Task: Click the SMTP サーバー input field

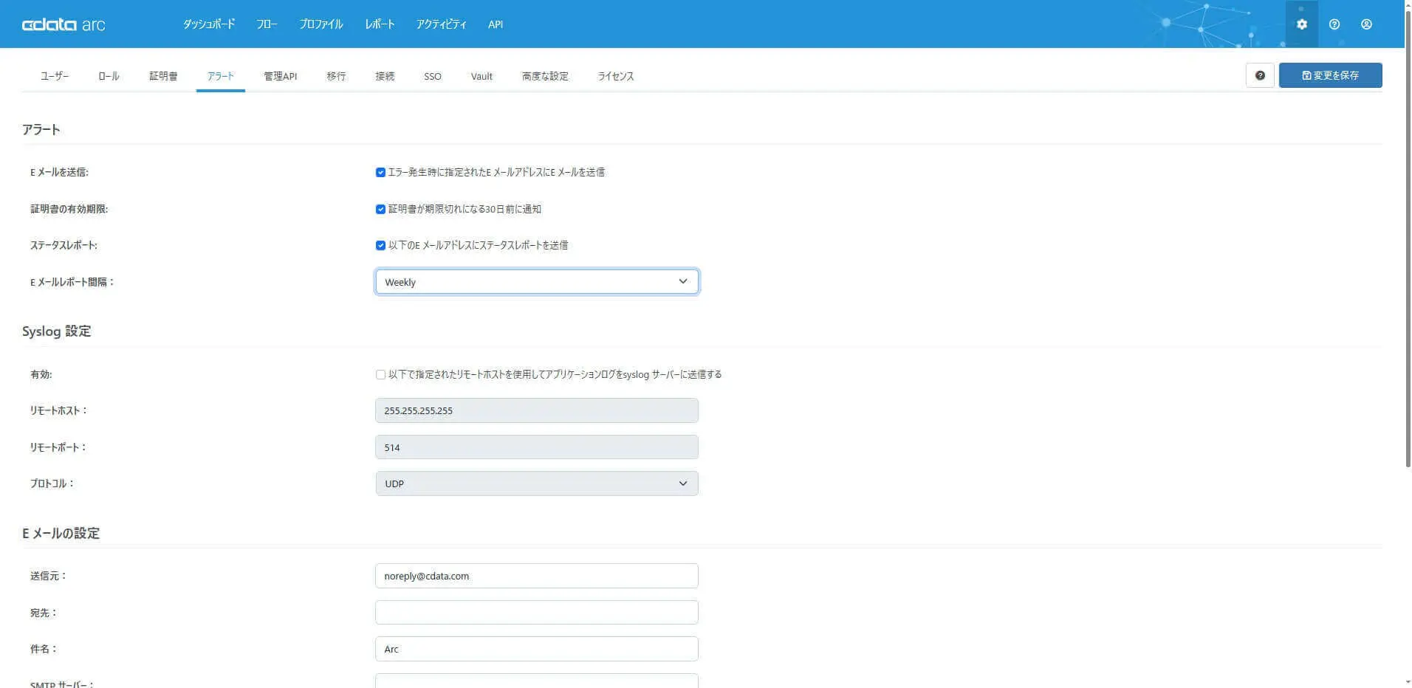Action: pyautogui.click(x=537, y=681)
